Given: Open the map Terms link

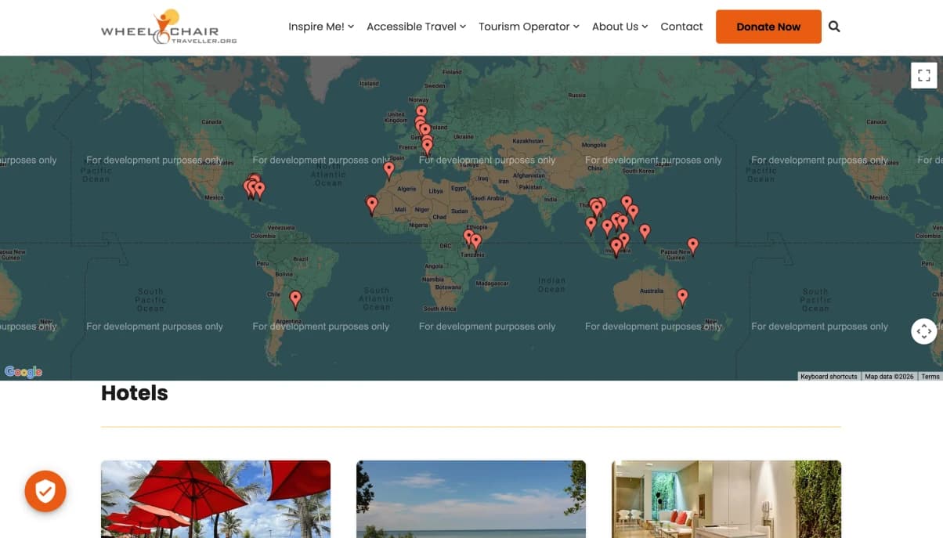Looking at the screenshot, I should click(x=930, y=377).
